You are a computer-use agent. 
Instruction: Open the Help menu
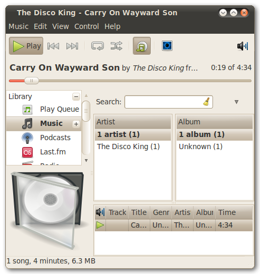112,26
